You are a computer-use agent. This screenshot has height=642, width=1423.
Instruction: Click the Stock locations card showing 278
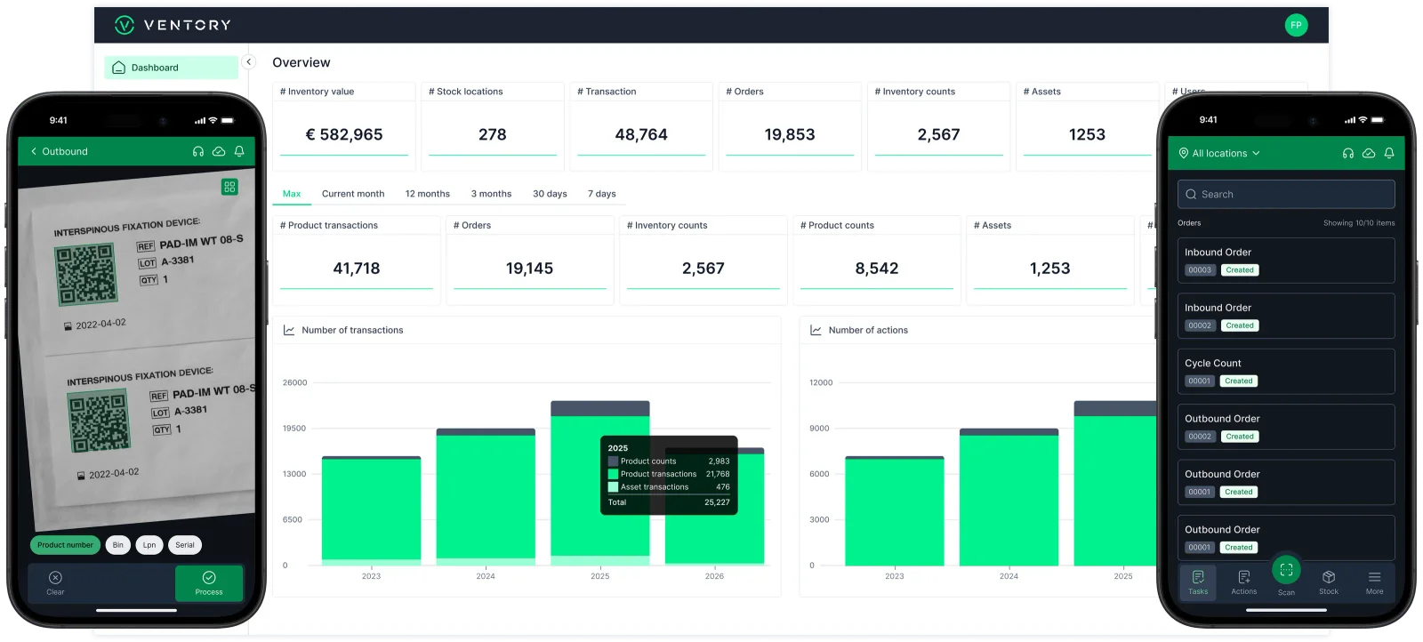tap(493, 127)
